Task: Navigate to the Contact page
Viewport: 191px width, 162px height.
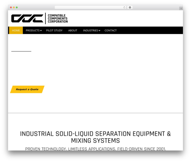Action: click(110, 30)
